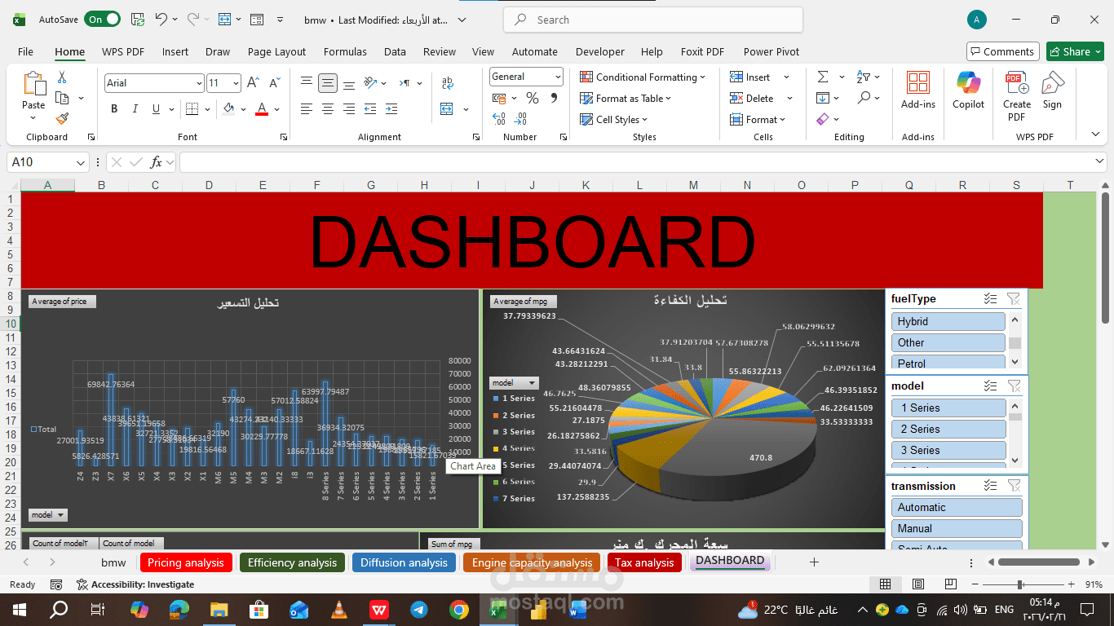Decrease font size with the smaller A
Viewport: 1114px width, 626px height.
click(274, 82)
